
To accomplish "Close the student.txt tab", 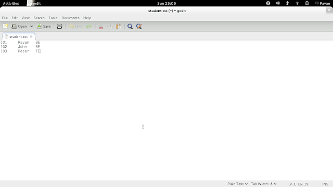I will (31, 37).
